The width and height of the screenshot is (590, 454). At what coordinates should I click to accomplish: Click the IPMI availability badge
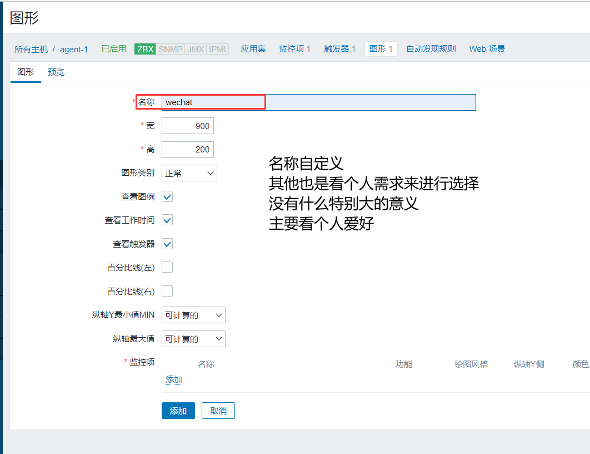pos(217,50)
